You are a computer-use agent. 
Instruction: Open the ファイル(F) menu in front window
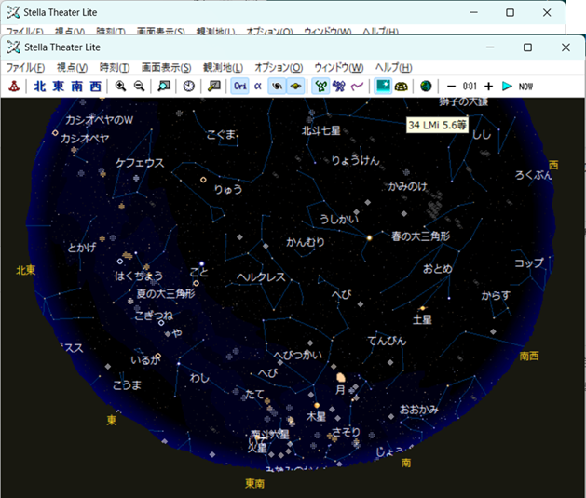coord(25,68)
